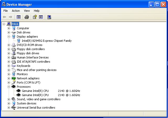
Task: Open Properties via the toolbar icon
Action: [x=35, y=17]
